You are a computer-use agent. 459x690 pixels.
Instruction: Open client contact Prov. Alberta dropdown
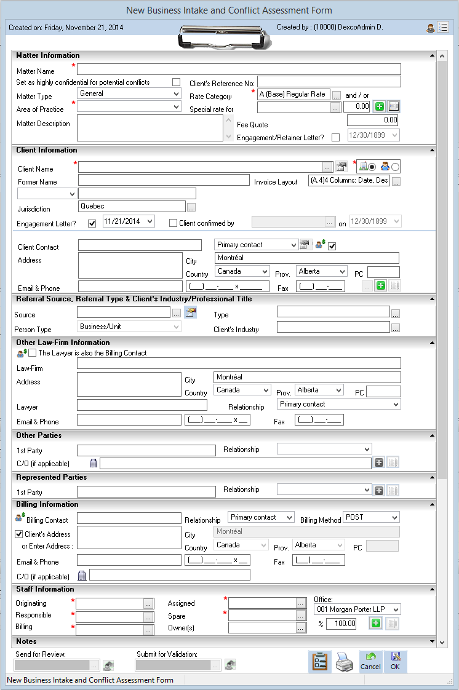pyautogui.click(x=342, y=271)
